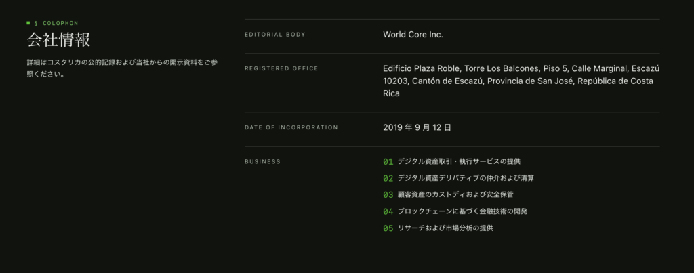Click the 会社情報 heading
Image resolution: width=694 pixels, height=273 pixels.
tap(58, 40)
